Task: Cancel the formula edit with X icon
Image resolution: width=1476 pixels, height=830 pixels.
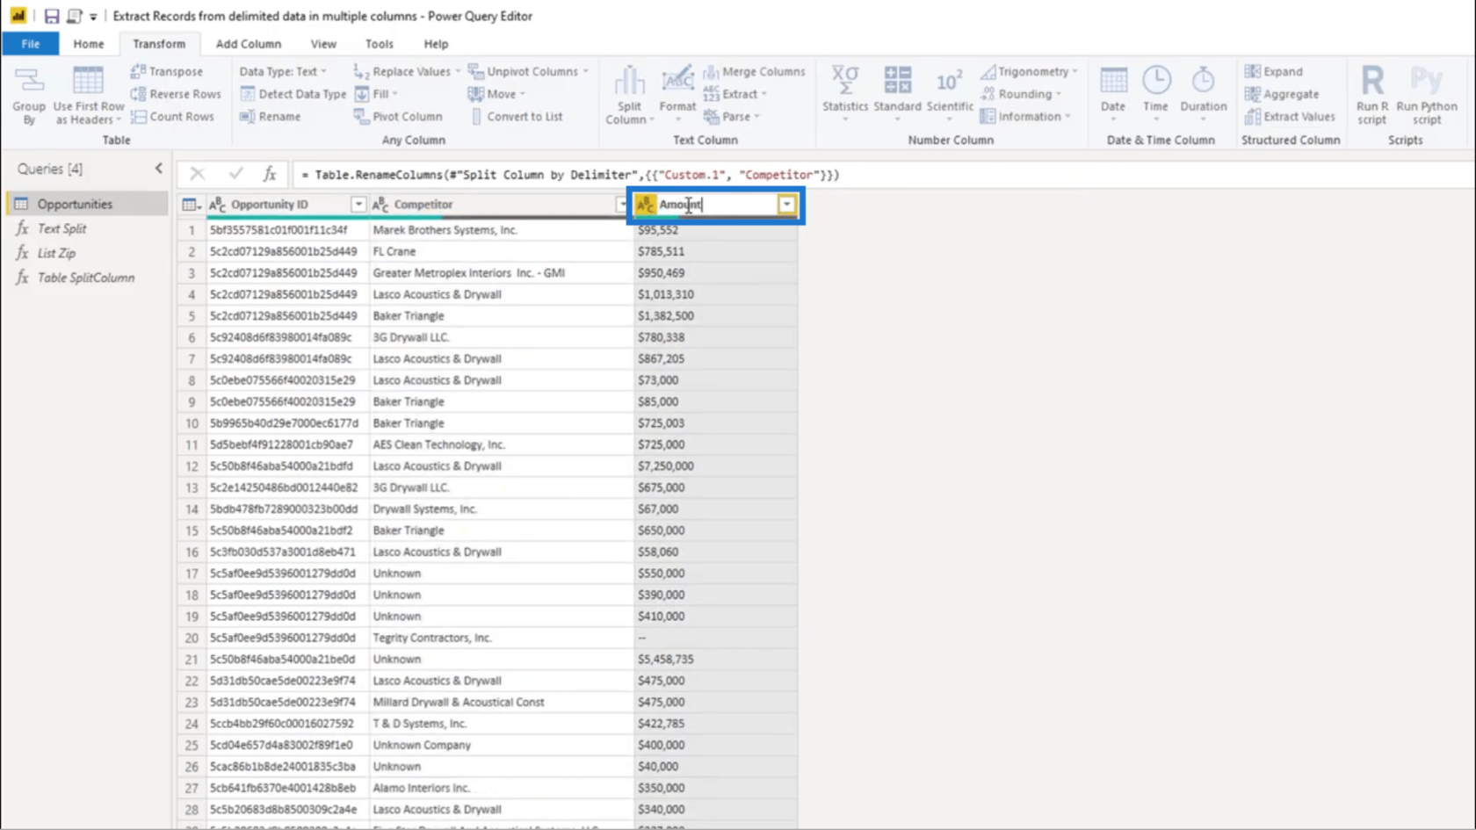Action: click(x=198, y=174)
